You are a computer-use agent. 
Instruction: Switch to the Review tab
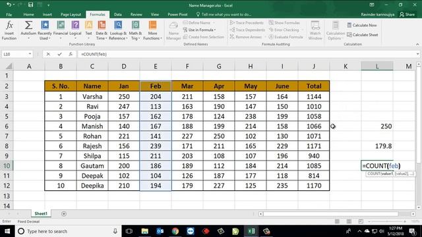click(136, 14)
